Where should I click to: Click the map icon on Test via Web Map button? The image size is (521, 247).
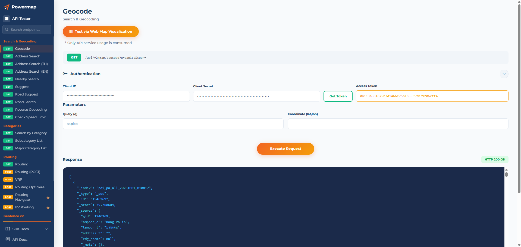pyautogui.click(x=71, y=32)
